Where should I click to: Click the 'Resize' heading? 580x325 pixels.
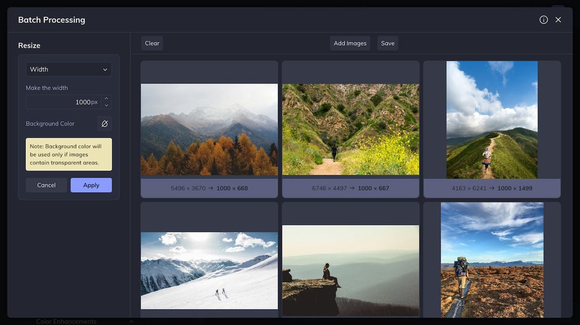click(29, 45)
